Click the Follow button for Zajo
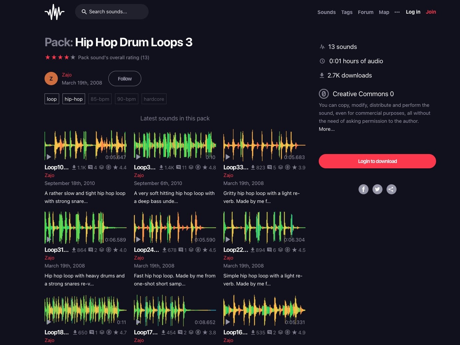Image resolution: width=460 pixels, height=345 pixels. 125,79
